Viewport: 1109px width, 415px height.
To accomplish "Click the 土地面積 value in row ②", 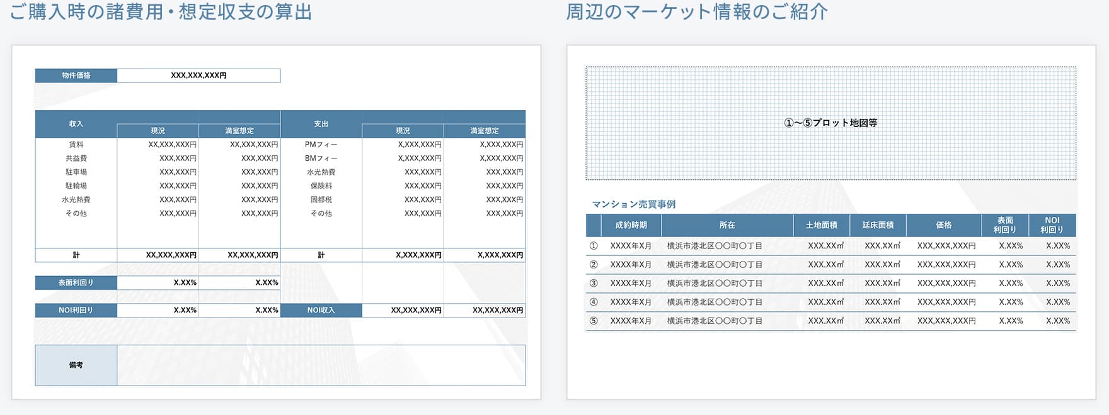I will coord(825,265).
